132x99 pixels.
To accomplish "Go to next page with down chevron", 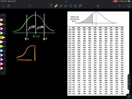I will click(129, 88).
